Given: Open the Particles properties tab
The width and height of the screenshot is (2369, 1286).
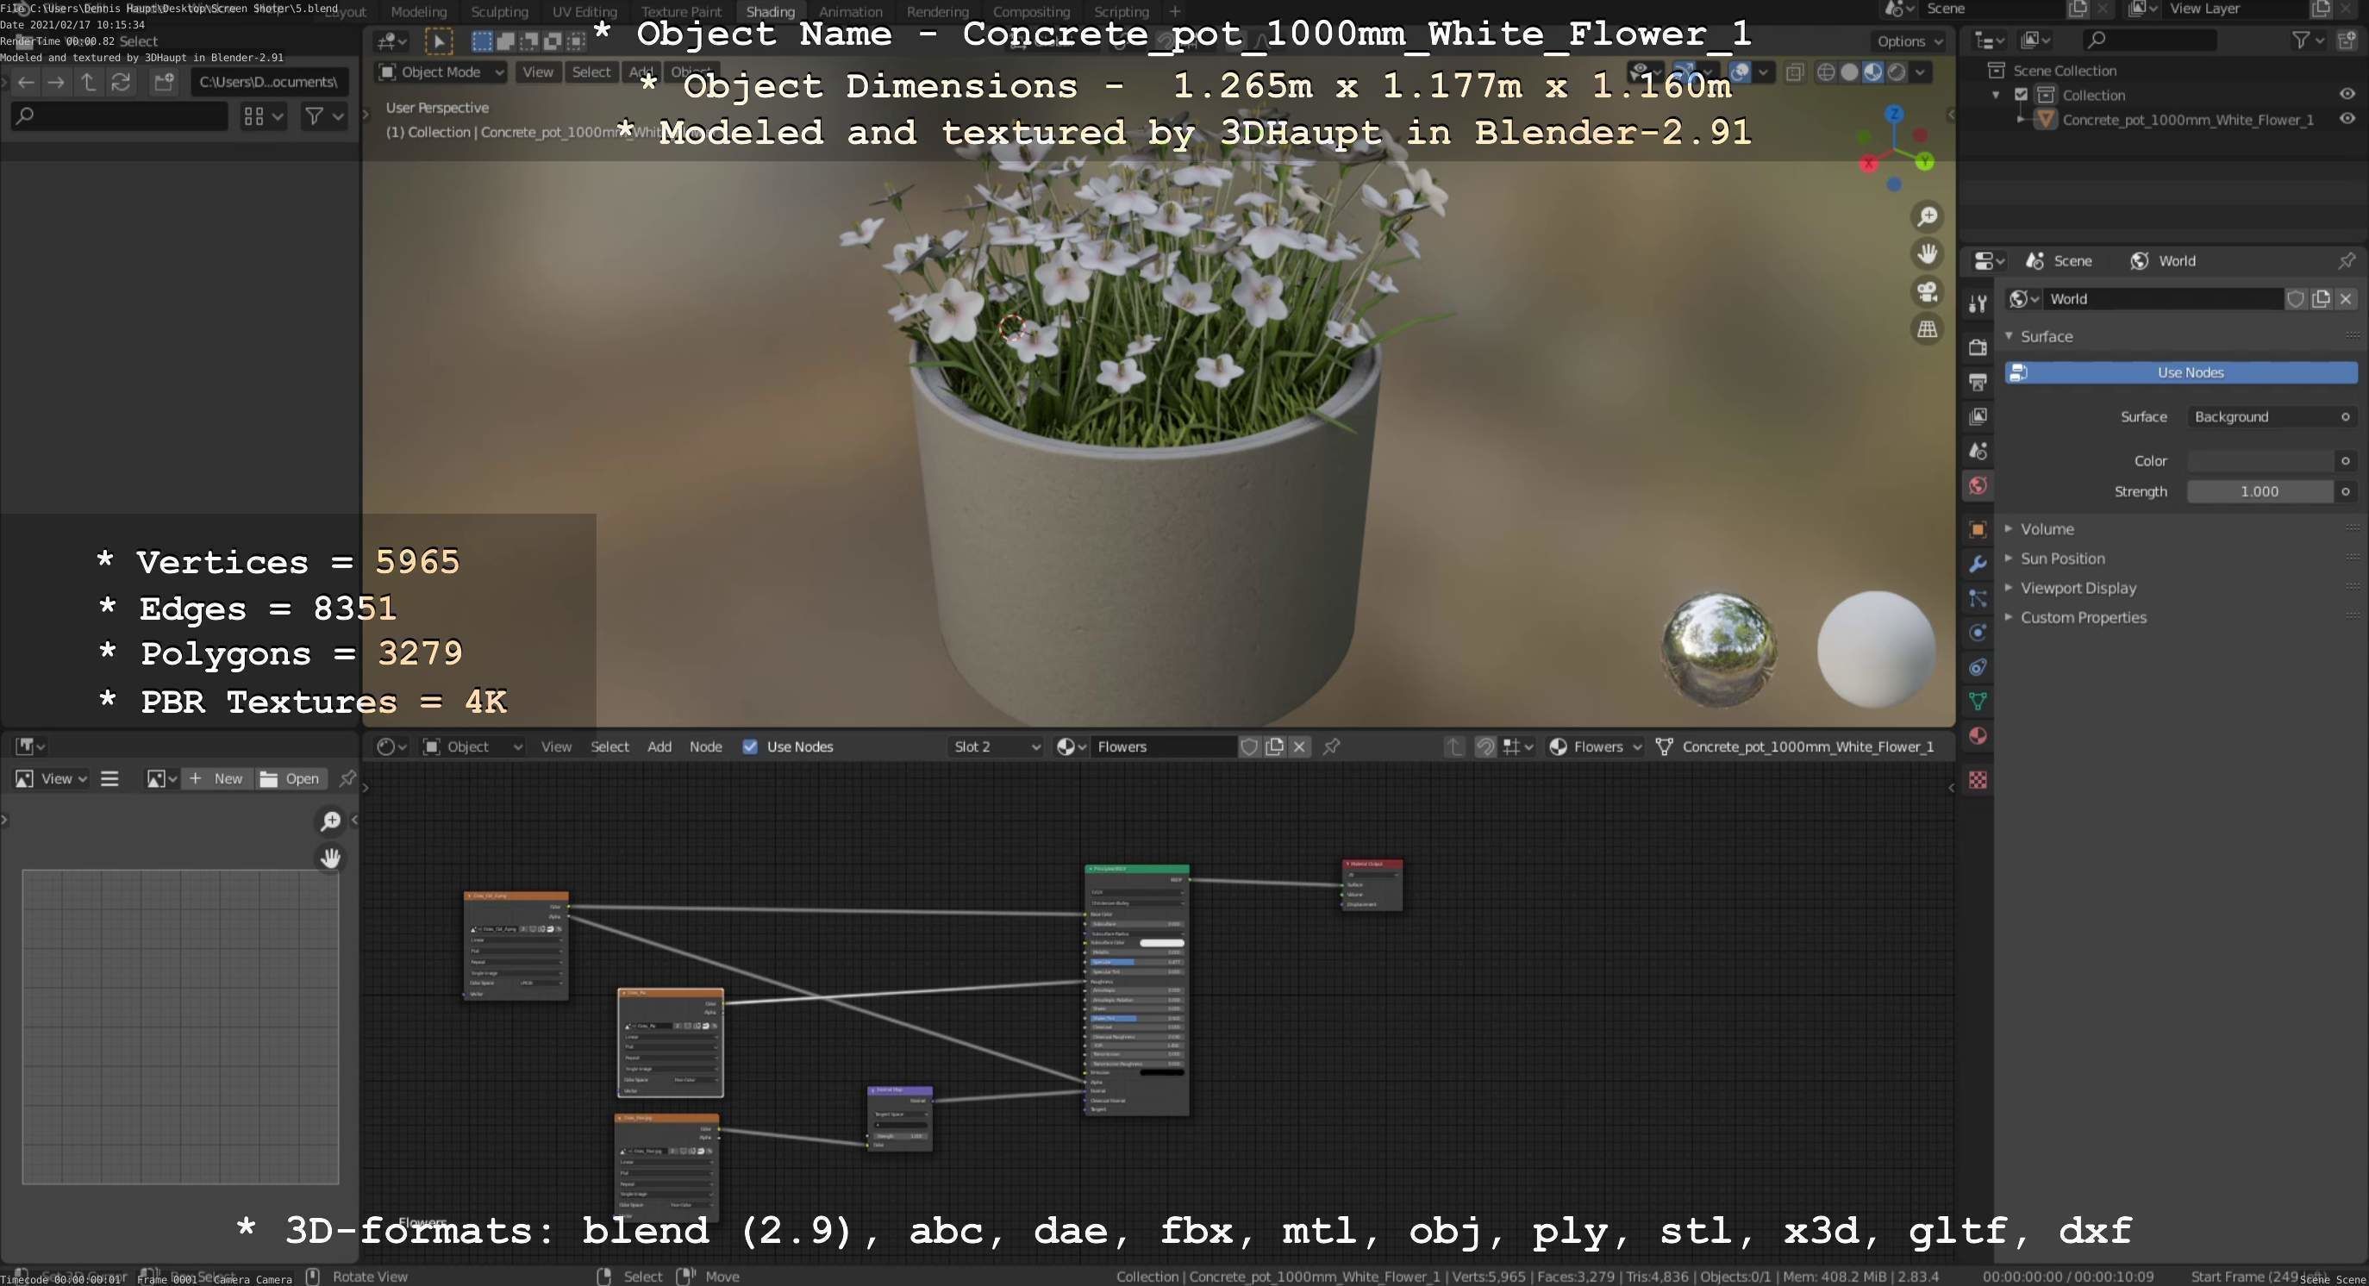Looking at the screenshot, I should coord(1978,598).
